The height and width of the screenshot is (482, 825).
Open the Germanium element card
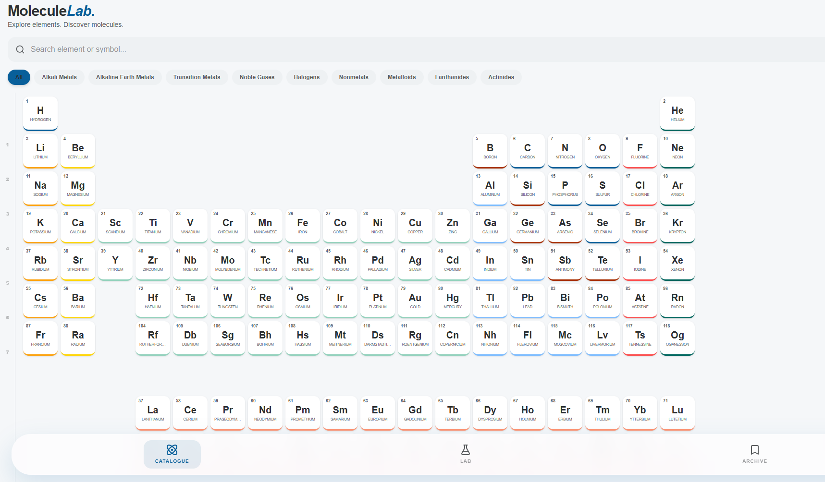[528, 226]
